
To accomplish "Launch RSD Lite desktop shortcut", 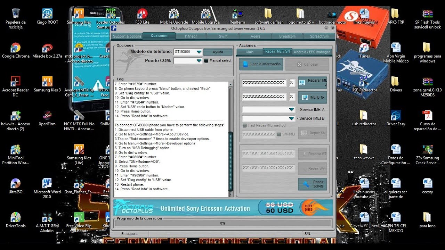I will (x=142, y=17).
